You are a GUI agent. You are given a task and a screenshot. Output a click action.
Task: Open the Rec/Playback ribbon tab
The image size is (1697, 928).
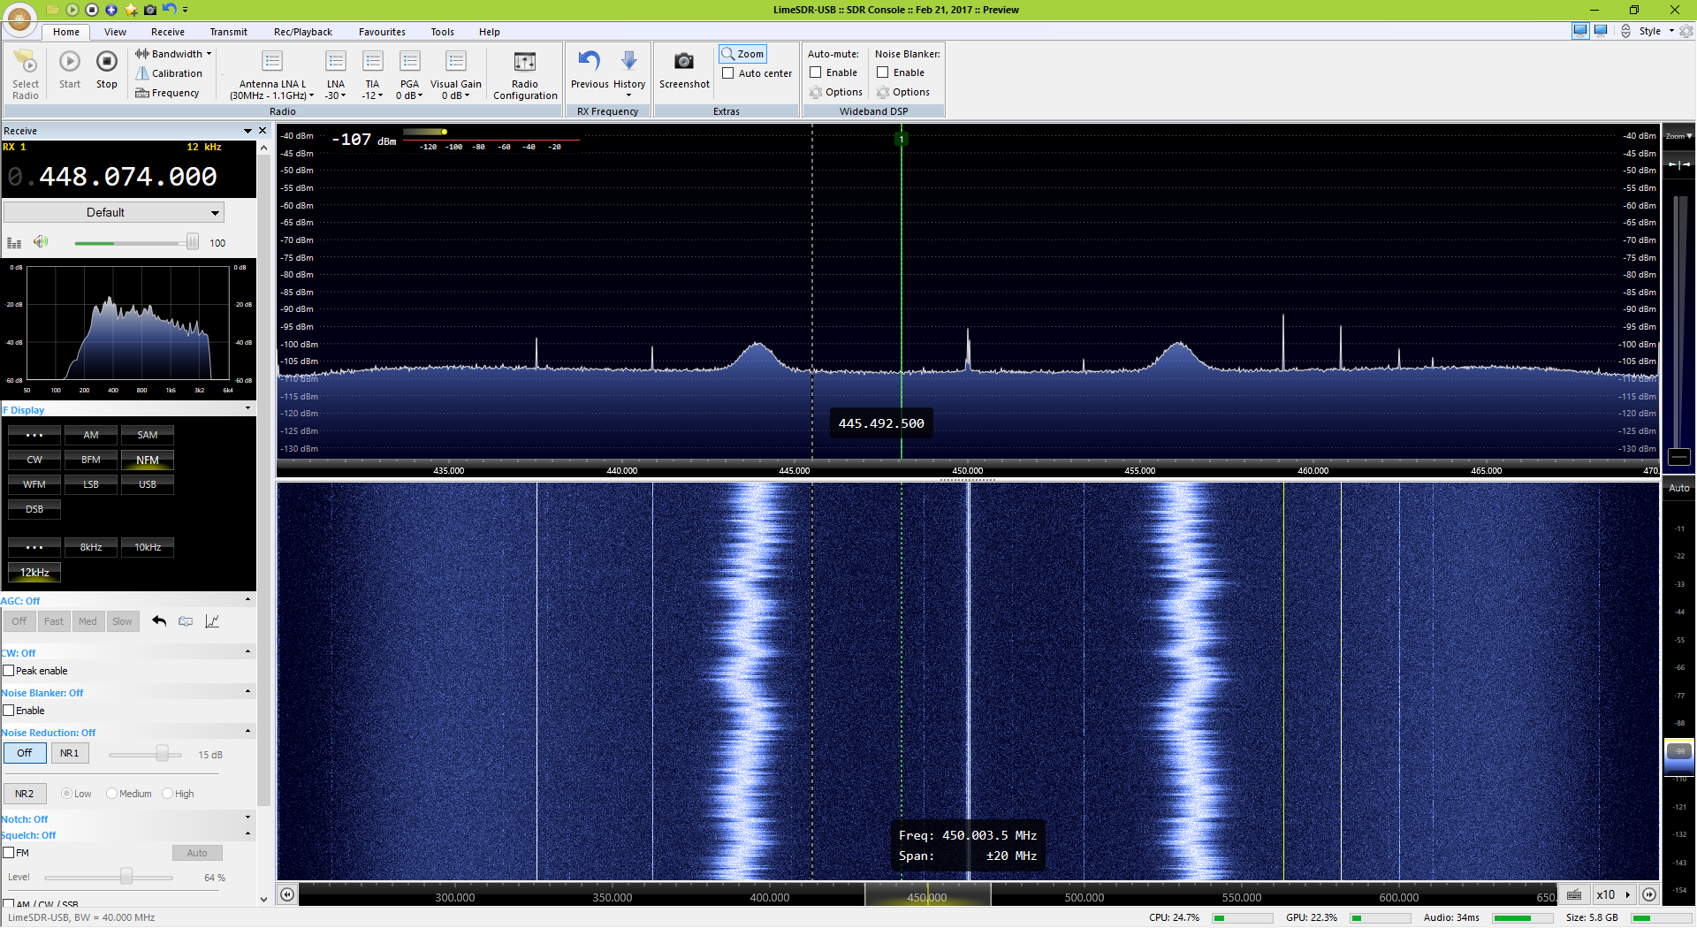[x=302, y=32]
